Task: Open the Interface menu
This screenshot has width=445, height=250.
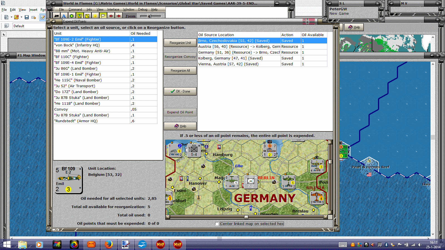Action: [x=113, y=9]
